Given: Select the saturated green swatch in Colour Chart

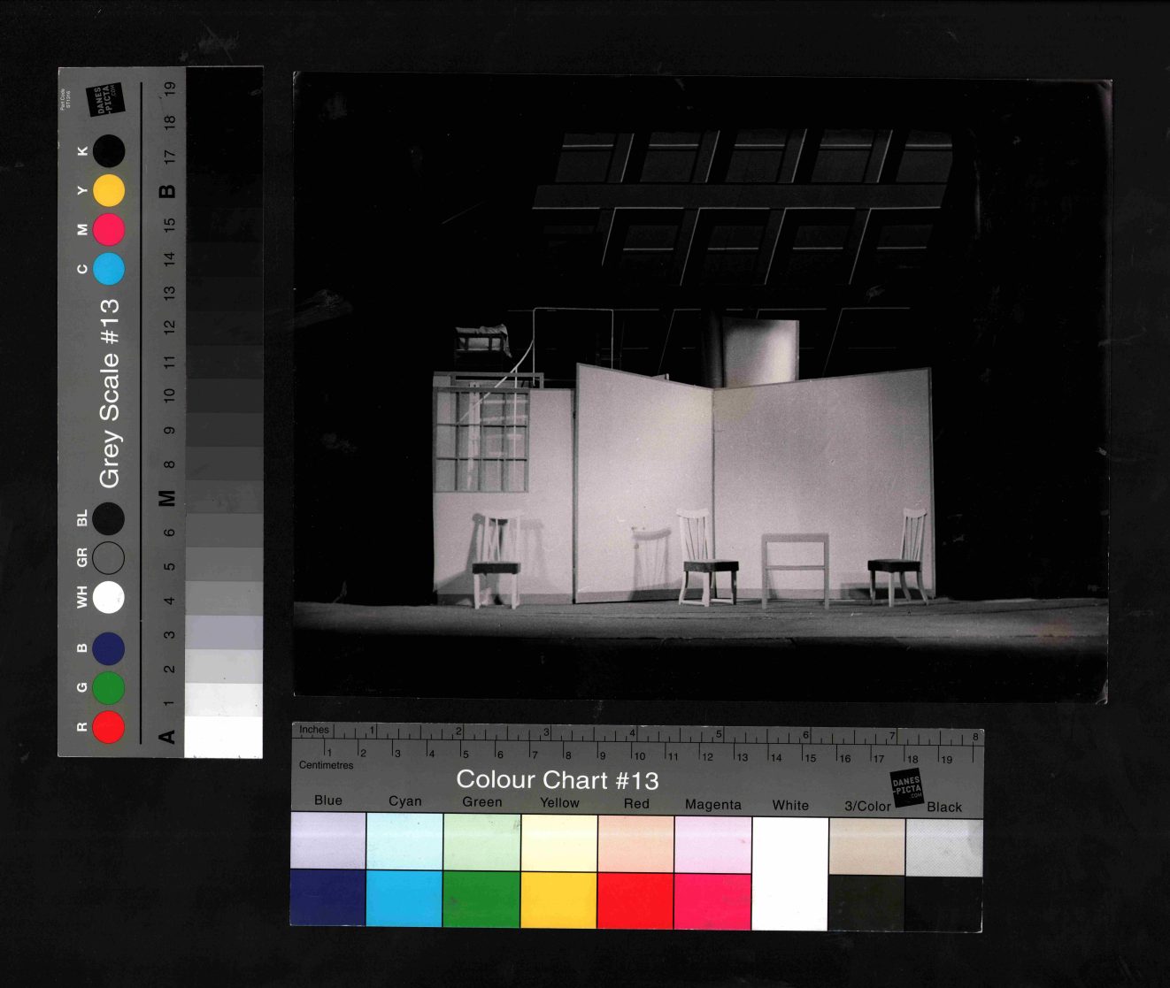Looking at the screenshot, I should [481, 899].
